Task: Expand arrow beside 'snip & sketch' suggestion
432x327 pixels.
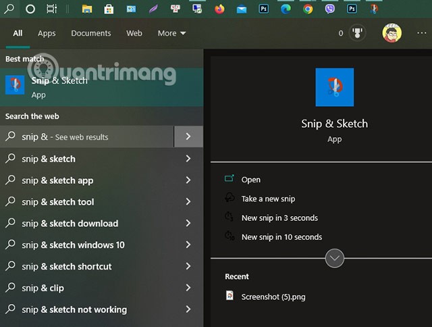Action: (x=188, y=158)
